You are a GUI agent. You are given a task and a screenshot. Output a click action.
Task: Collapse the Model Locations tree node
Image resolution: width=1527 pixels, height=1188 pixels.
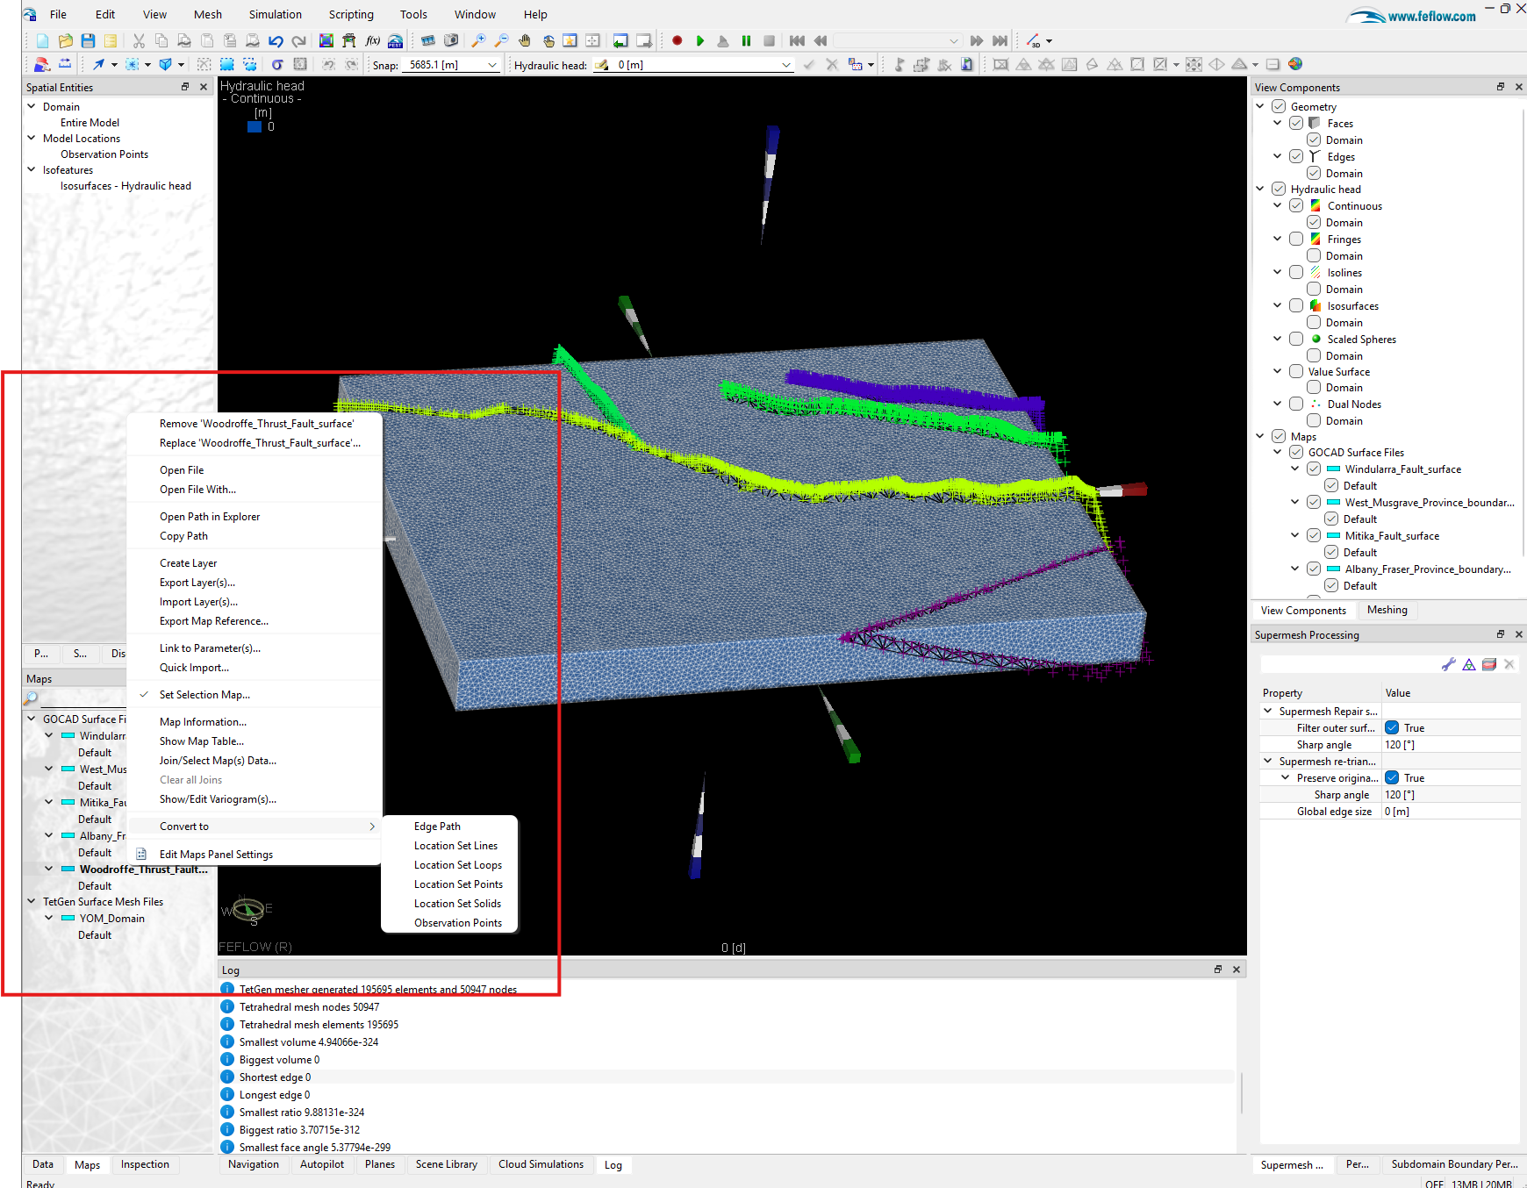pyautogui.click(x=32, y=139)
